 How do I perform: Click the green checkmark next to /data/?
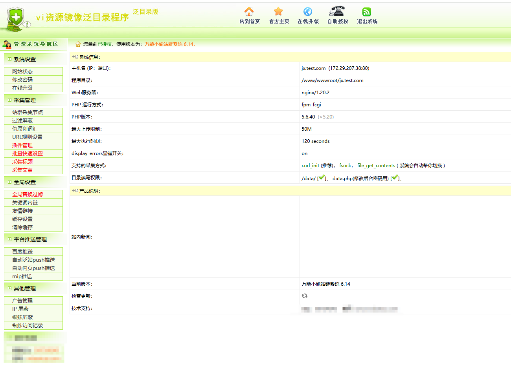[x=322, y=177]
